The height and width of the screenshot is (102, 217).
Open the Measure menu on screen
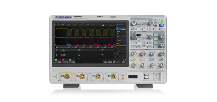[77, 25]
